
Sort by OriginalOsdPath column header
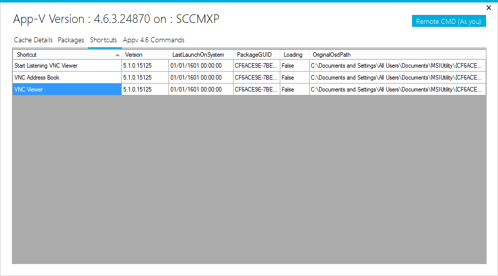tap(398, 55)
